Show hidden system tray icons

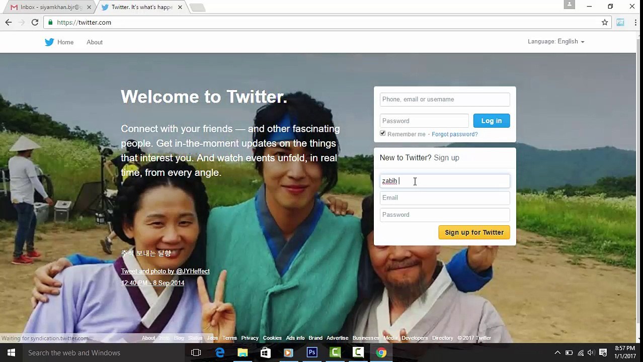557,352
